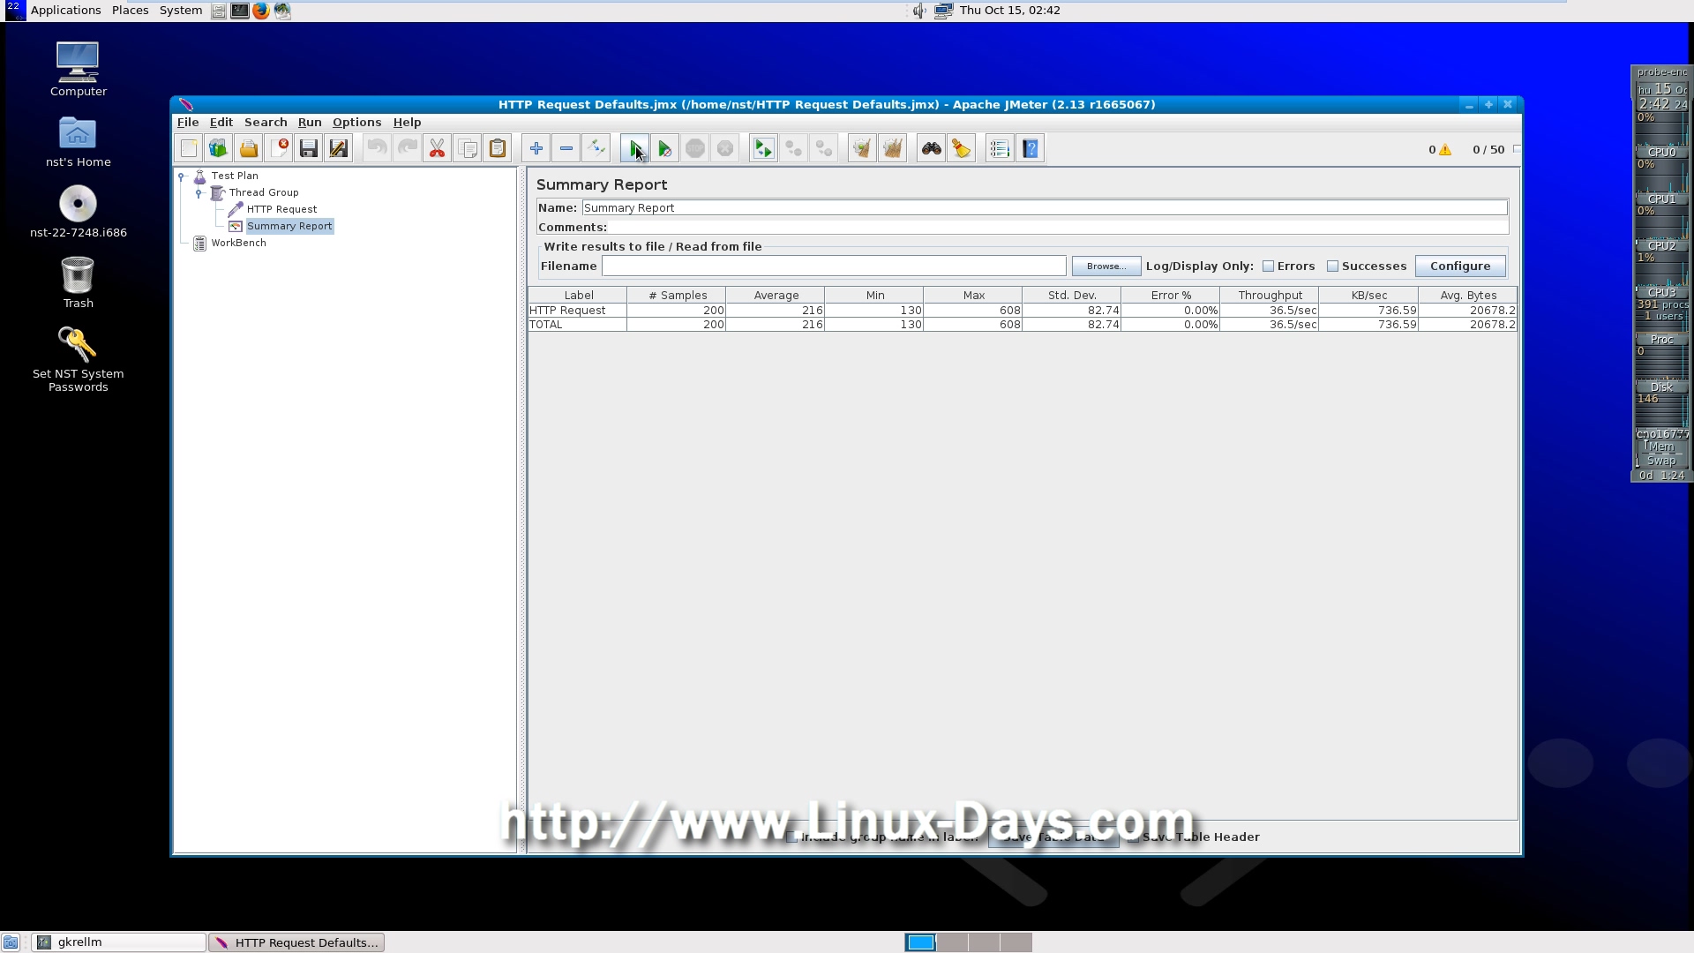Enable the Errors checkbox
Screen dimensions: 1694x953
1269,266
